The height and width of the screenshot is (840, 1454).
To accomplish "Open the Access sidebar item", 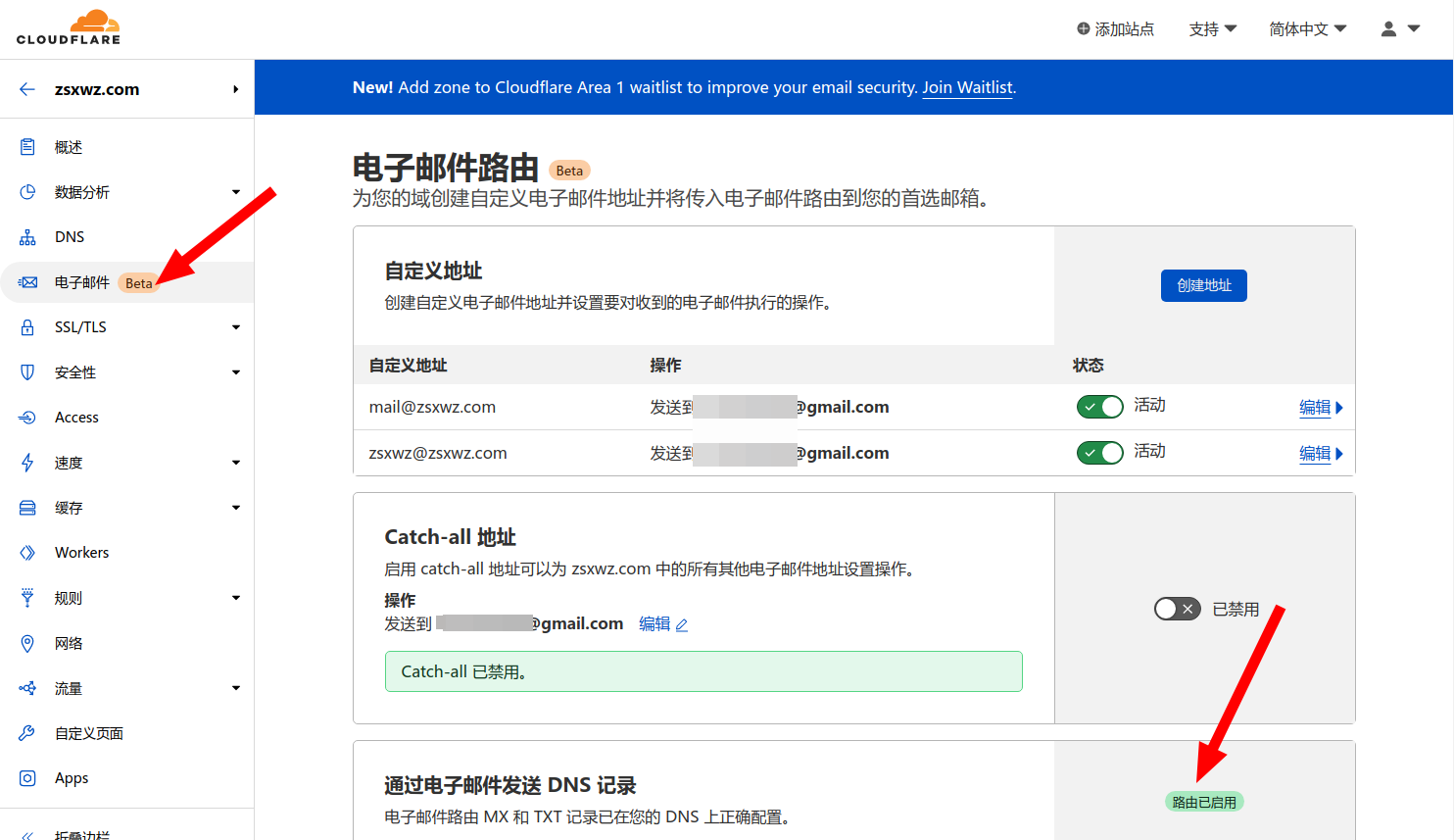I will click(x=127, y=418).
